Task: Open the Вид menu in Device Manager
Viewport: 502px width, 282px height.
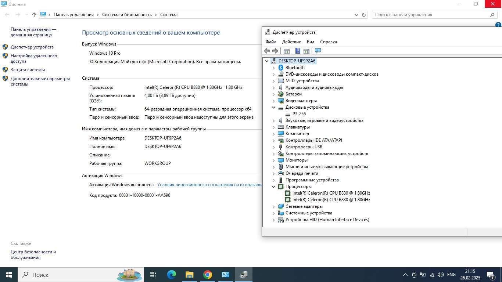Action: pyautogui.click(x=311, y=42)
